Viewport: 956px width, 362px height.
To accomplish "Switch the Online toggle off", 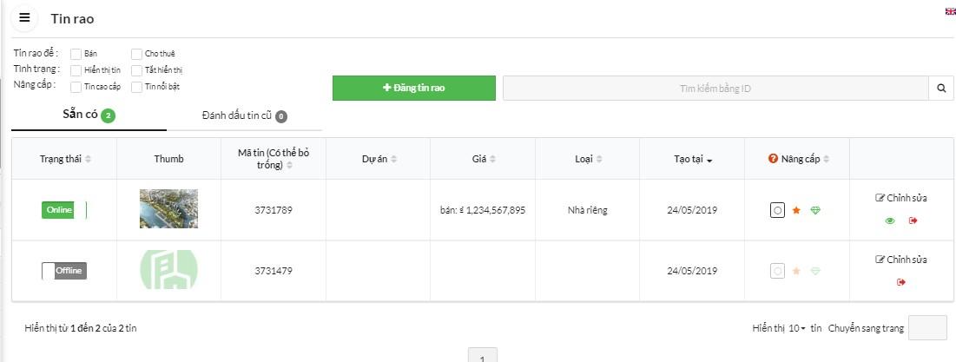I will click(x=64, y=210).
